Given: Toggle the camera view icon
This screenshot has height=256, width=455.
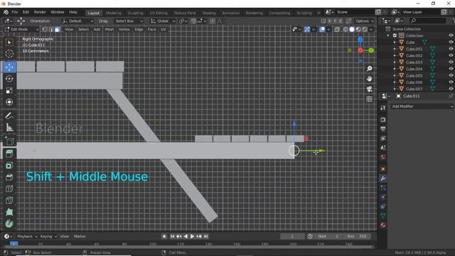Looking at the screenshot, I should point(369,89).
